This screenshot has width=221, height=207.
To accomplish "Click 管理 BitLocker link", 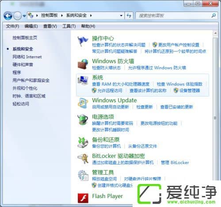I will pos(175,163).
